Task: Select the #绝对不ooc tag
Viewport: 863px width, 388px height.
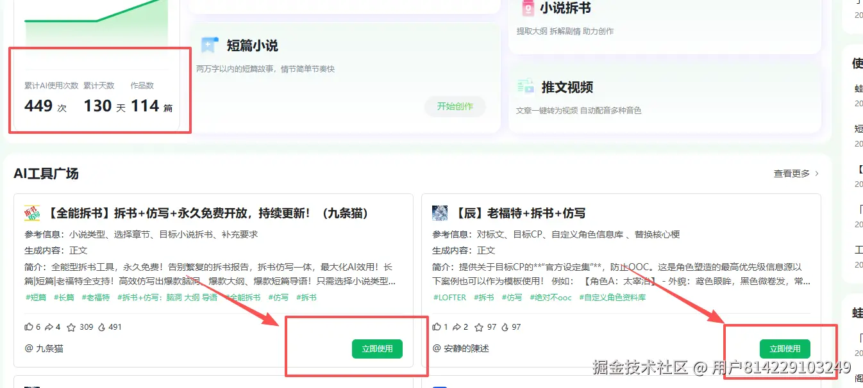Action: tap(550, 297)
